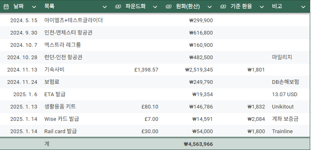Select the exchange rate ₩2,084

[256, 119]
